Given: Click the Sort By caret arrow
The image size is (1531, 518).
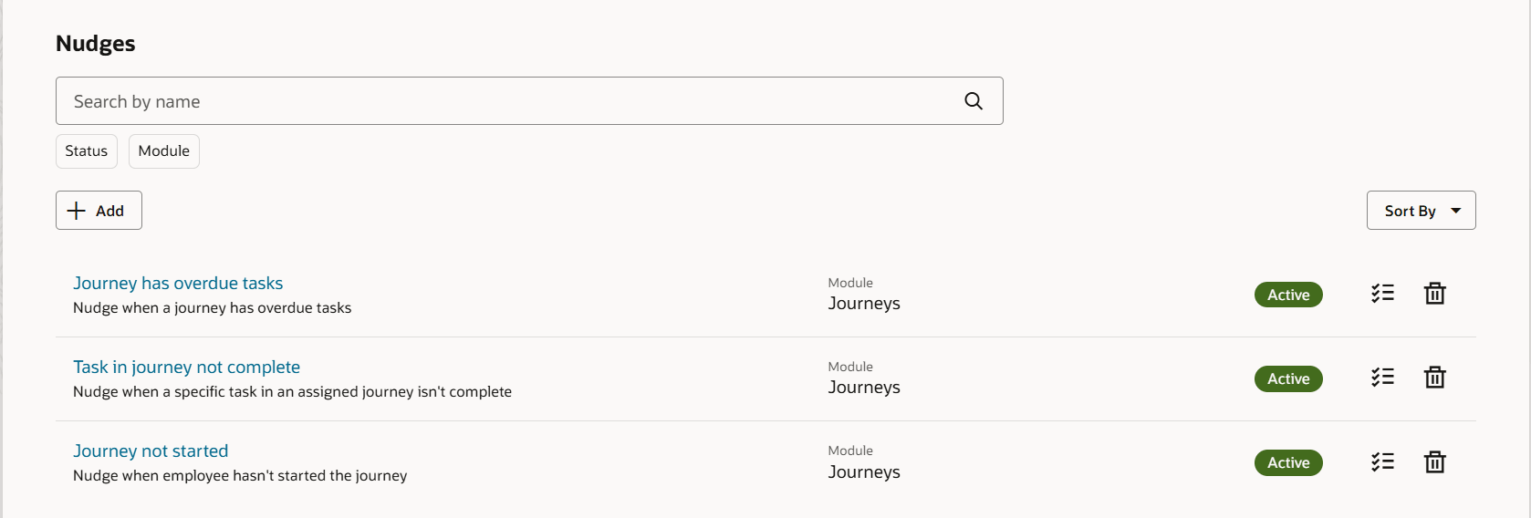Looking at the screenshot, I should [x=1456, y=211].
